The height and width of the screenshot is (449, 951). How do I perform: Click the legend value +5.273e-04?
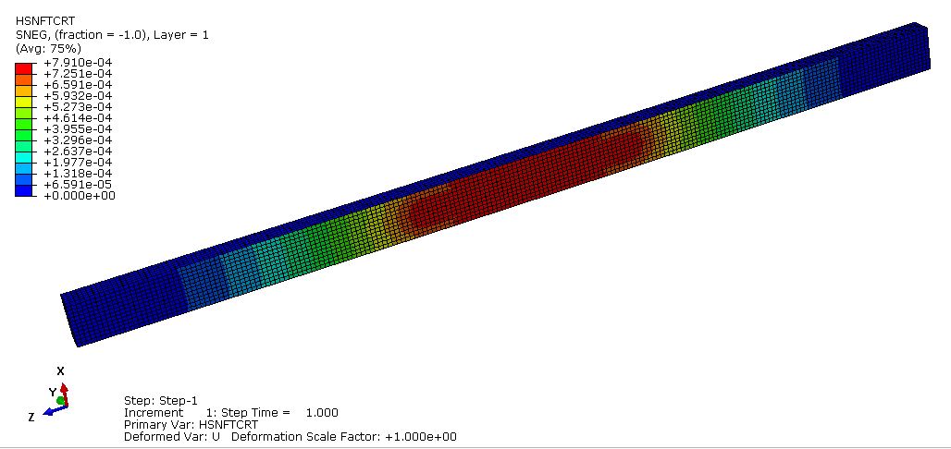coord(79,106)
